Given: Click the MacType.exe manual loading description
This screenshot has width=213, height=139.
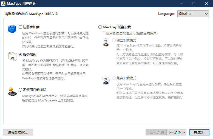Looking at the screenshot, I should (x=55, y=98).
